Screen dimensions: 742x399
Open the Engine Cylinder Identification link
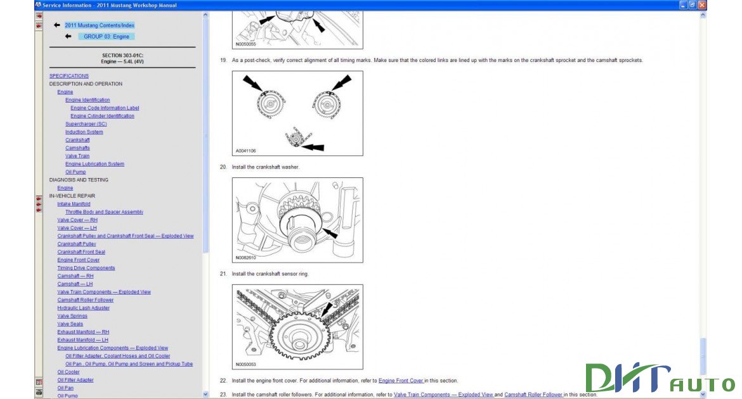(x=102, y=116)
